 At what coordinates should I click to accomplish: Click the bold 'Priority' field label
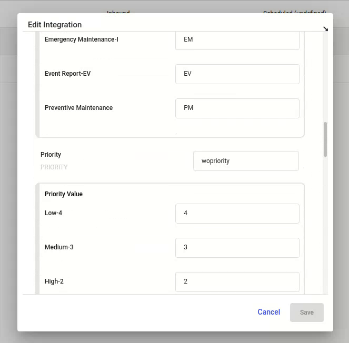pos(51,154)
